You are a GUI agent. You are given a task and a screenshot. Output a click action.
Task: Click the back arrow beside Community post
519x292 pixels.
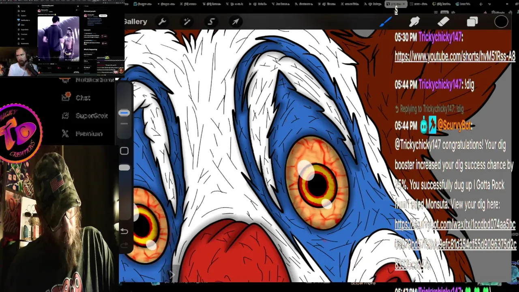(x=38, y=6)
